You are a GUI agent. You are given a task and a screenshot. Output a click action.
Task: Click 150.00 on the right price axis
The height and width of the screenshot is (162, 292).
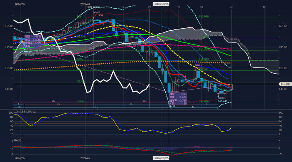(x=283, y=68)
